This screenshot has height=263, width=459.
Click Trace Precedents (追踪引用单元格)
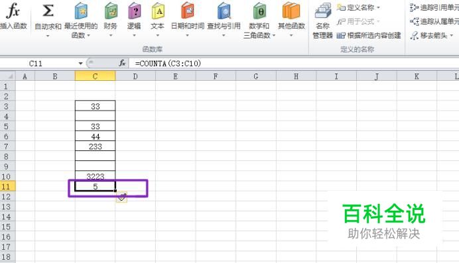pos(434,7)
